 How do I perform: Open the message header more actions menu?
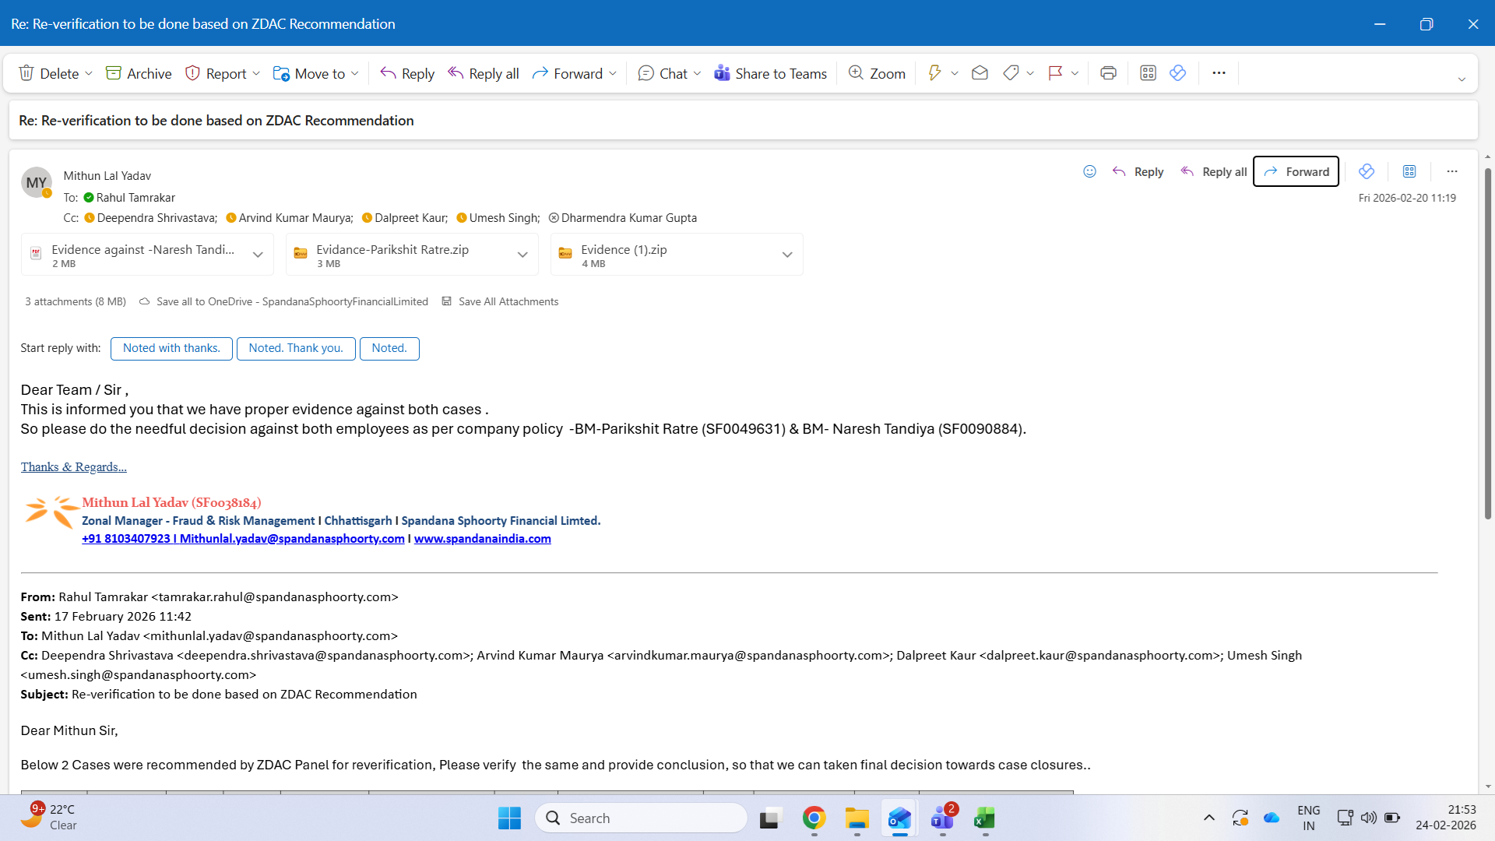pos(1451,171)
